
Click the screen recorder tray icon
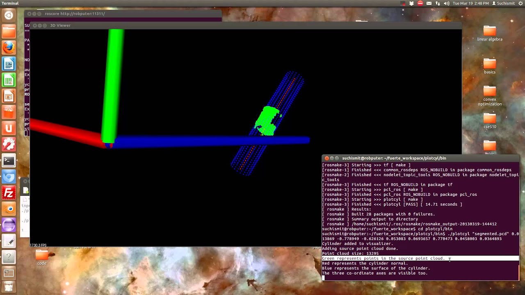coord(403,3)
